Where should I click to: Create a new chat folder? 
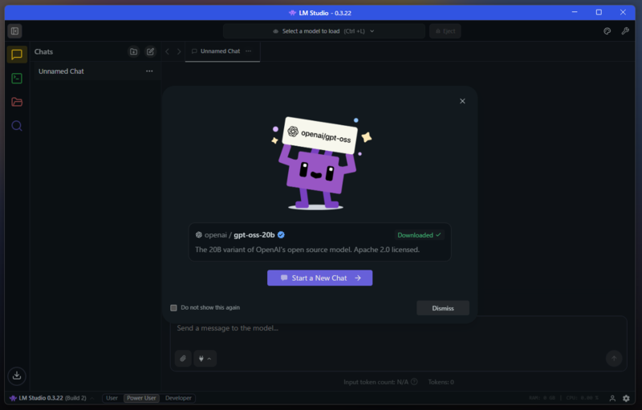pyautogui.click(x=133, y=51)
